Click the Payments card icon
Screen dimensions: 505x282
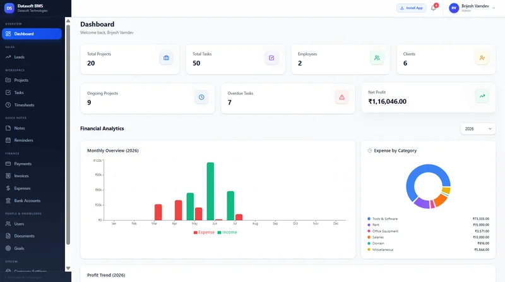[x=8, y=164]
